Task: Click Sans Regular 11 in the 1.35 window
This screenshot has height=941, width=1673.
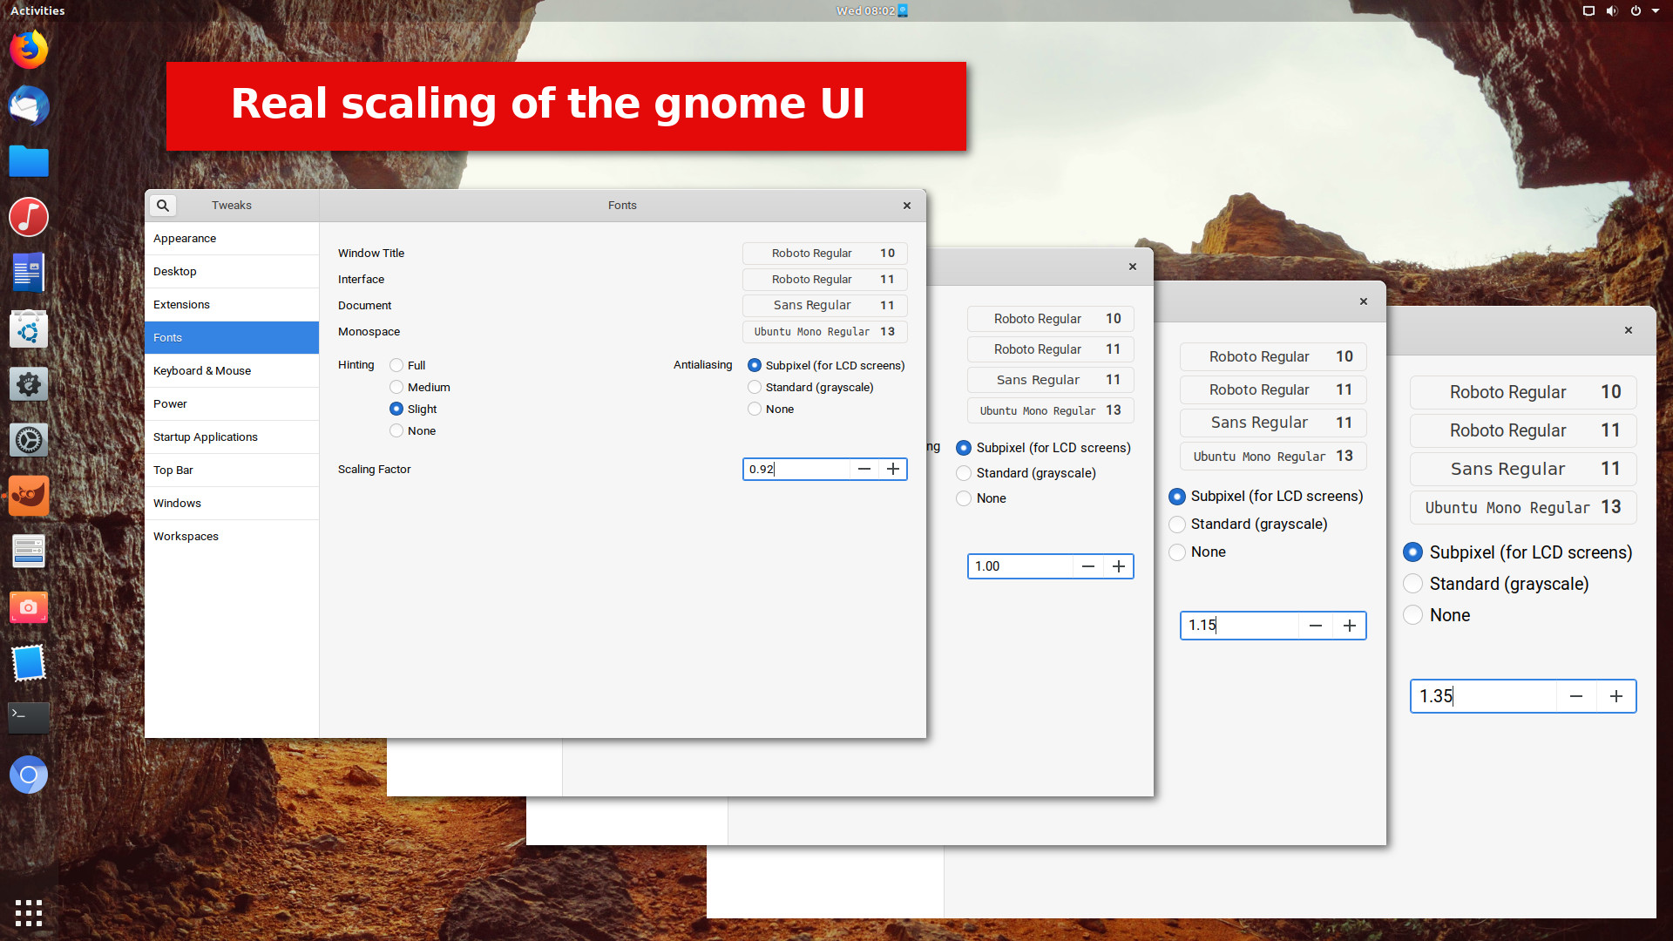Action: 1523,469
